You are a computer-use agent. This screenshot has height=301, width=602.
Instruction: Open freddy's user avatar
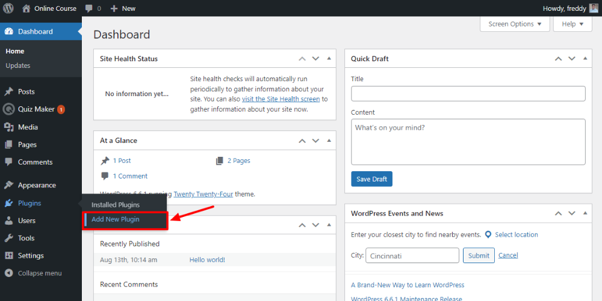point(594,8)
